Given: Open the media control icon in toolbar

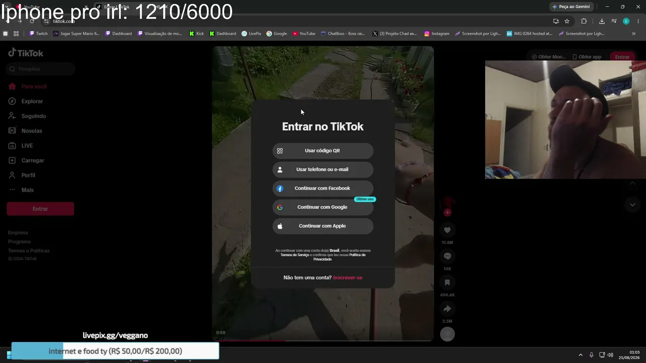Looking at the screenshot, I should [614, 21].
